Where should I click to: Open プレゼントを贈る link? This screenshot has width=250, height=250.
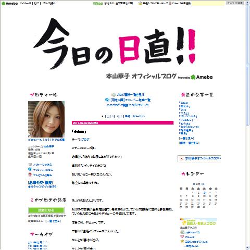pyautogui.click(x=42, y=175)
